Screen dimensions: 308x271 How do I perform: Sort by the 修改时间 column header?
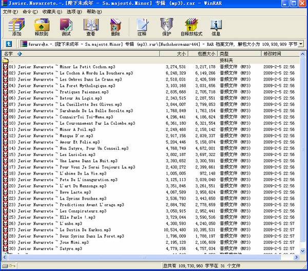(280, 53)
